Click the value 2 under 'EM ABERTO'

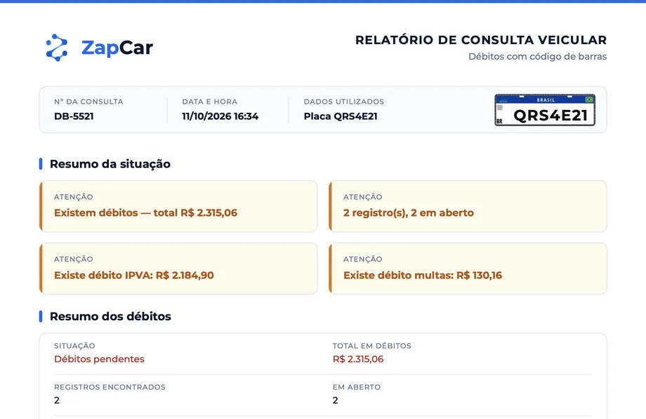(x=336, y=400)
